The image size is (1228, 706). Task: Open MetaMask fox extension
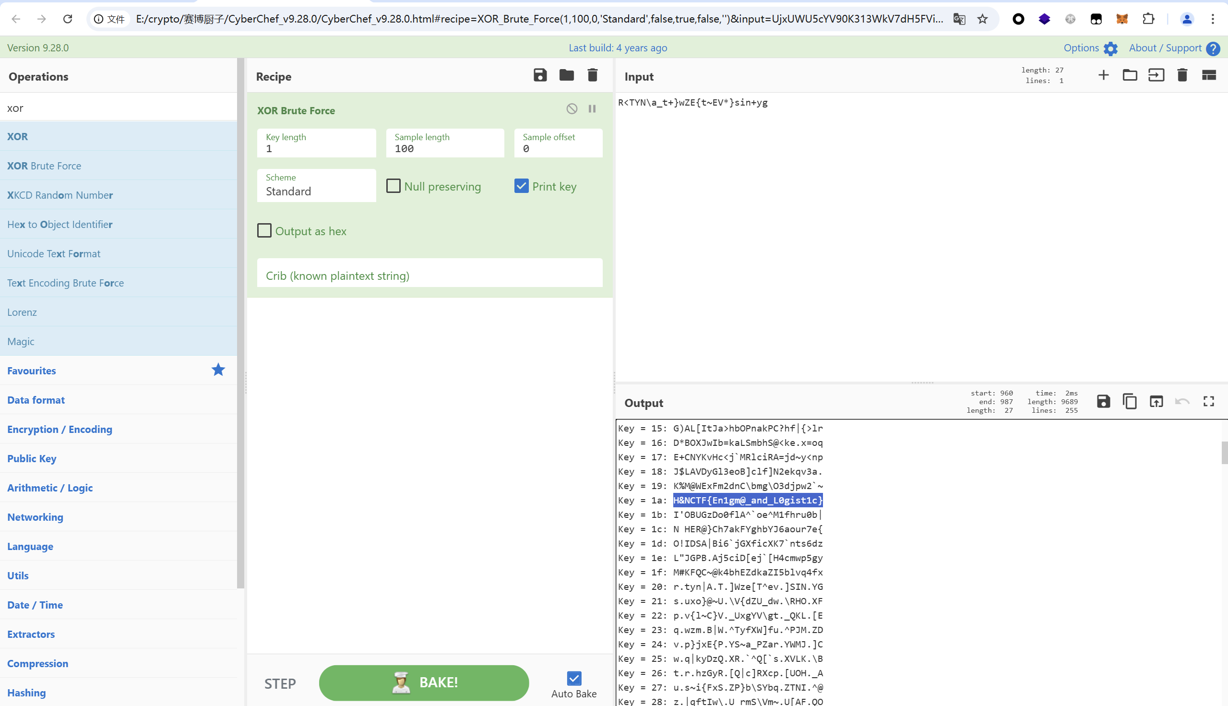click(x=1122, y=19)
